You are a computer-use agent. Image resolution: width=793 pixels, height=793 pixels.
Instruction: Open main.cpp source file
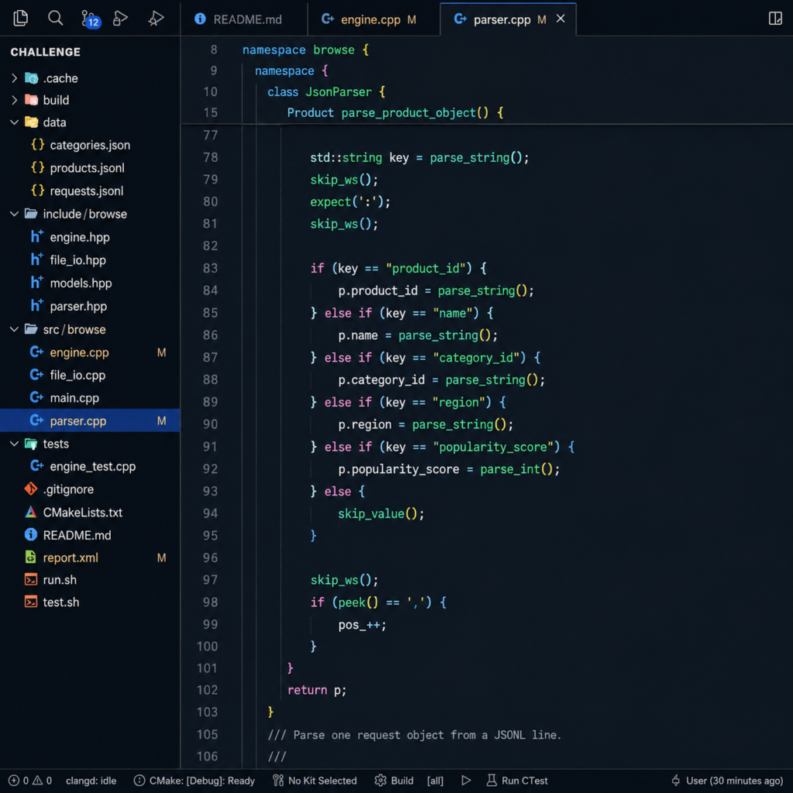[x=90, y=398]
